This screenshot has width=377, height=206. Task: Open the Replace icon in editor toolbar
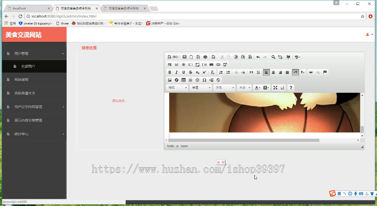click(x=280, y=57)
